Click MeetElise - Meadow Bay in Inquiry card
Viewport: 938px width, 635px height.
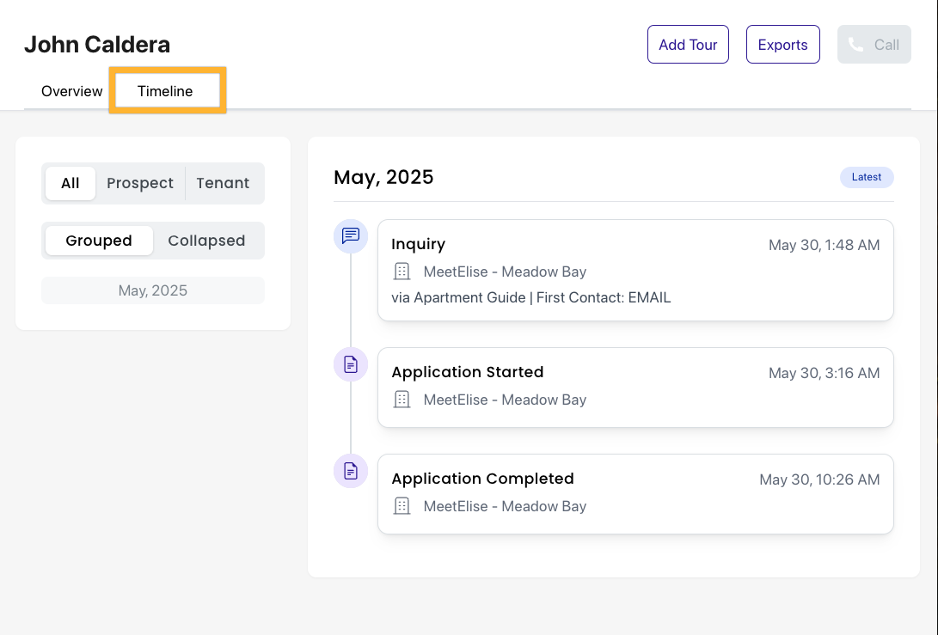pyautogui.click(x=505, y=272)
